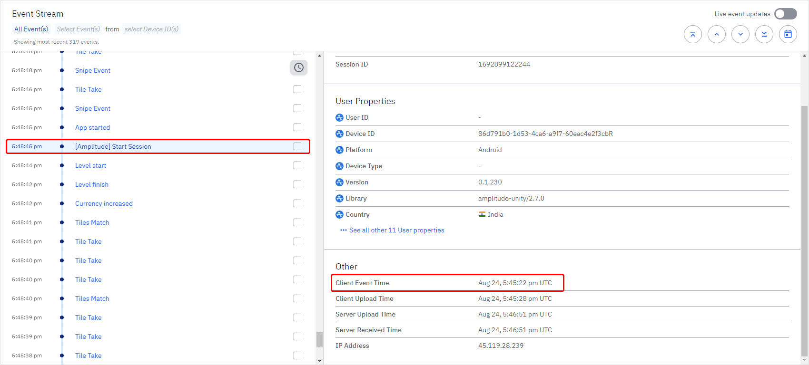Check the box for Tiles Match at 5:45:41 pm
This screenshot has height=365, width=809.
(297, 222)
